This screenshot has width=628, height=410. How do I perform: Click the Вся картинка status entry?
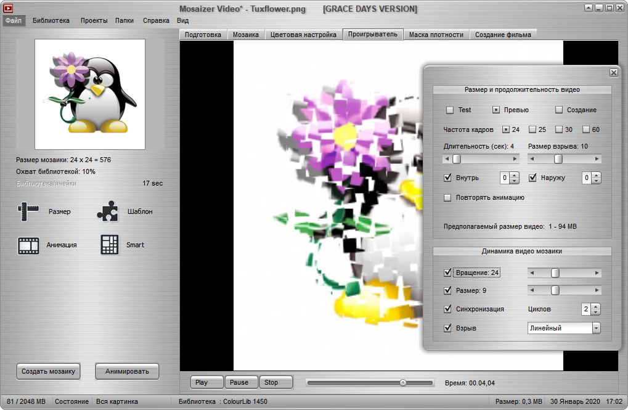click(x=117, y=401)
